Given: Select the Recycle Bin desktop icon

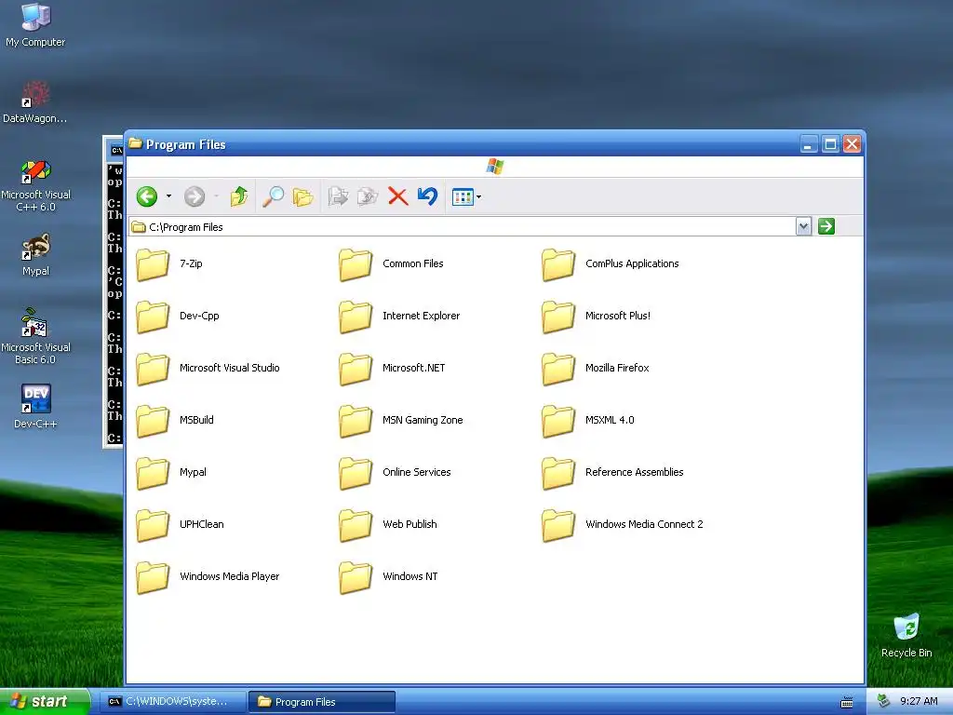Looking at the screenshot, I should [906, 636].
